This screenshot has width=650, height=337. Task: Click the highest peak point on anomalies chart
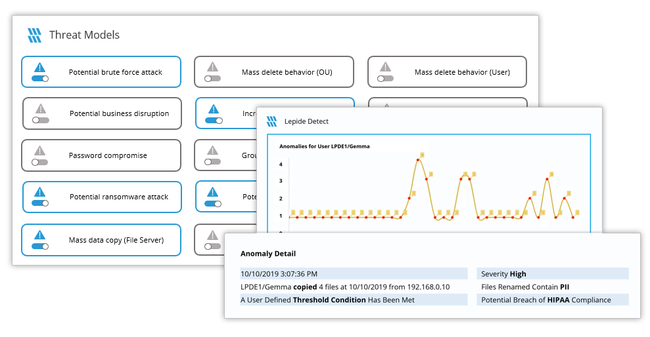tap(419, 159)
